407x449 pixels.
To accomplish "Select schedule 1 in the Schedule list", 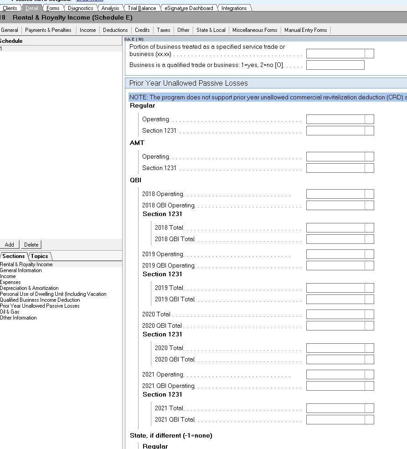I will pyautogui.click(x=61, y=49).
